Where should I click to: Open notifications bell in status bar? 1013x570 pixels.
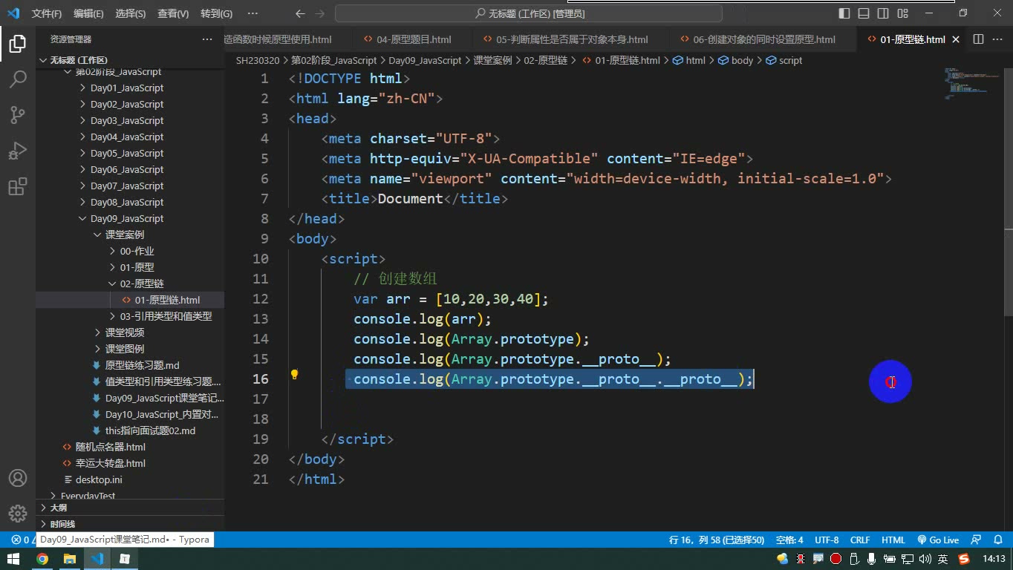pyautogui.click(x=997, y=540)
